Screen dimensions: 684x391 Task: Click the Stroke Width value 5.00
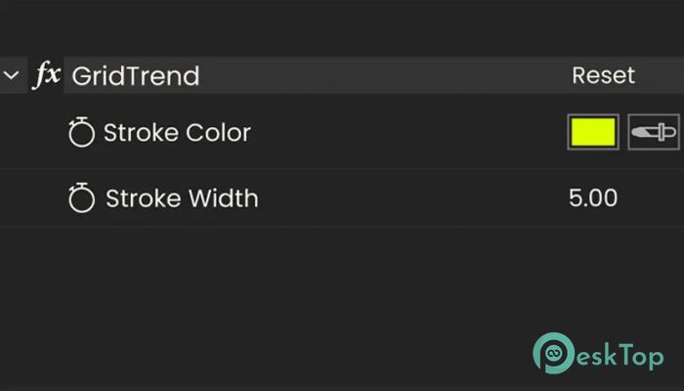pyautogui.click(x=592, y=198)
